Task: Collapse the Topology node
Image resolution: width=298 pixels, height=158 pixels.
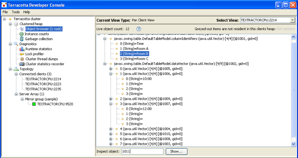Action: (10, 69)
